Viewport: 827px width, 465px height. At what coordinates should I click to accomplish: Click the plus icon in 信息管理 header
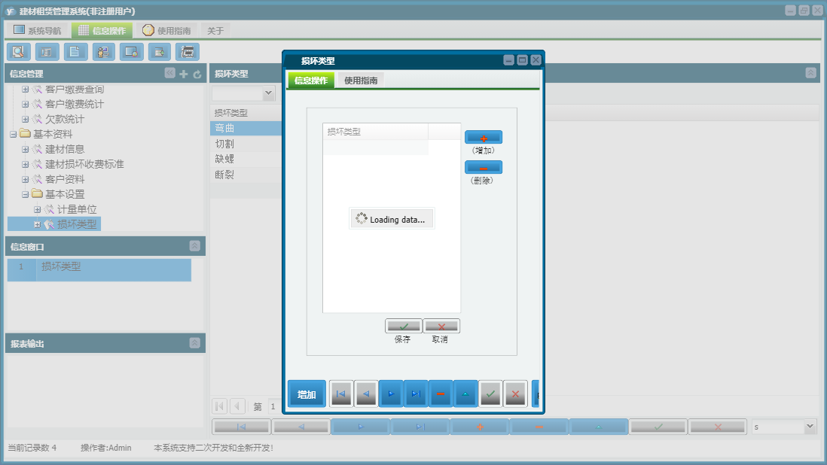(184, 74)
